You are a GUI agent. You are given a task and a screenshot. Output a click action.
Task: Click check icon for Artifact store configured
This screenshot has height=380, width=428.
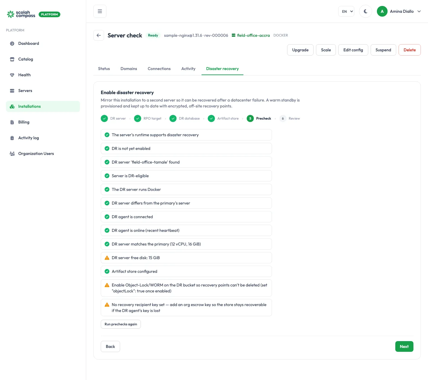click(107, 271)
